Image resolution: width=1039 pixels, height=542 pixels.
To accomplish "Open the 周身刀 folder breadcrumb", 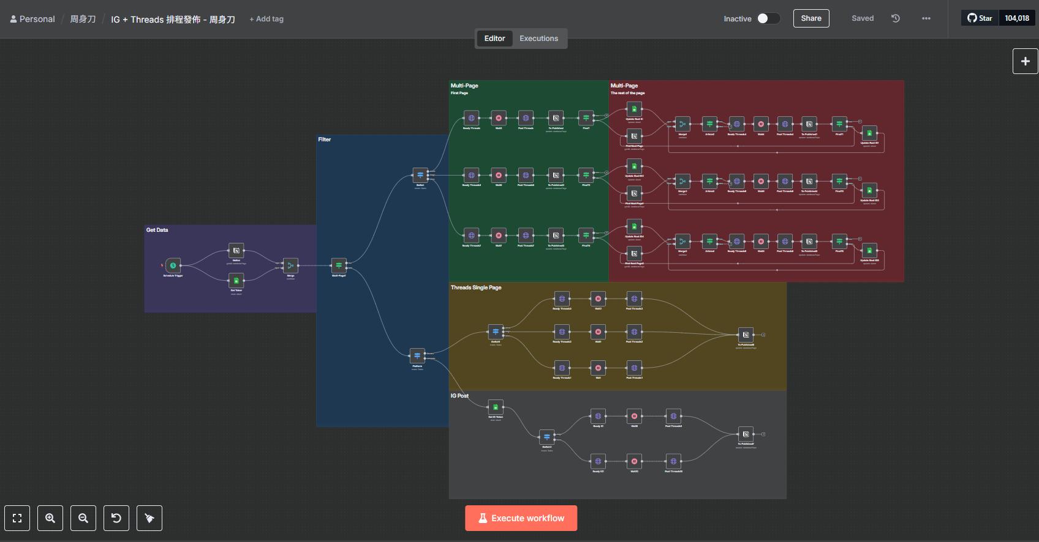I will click(83, 19).
